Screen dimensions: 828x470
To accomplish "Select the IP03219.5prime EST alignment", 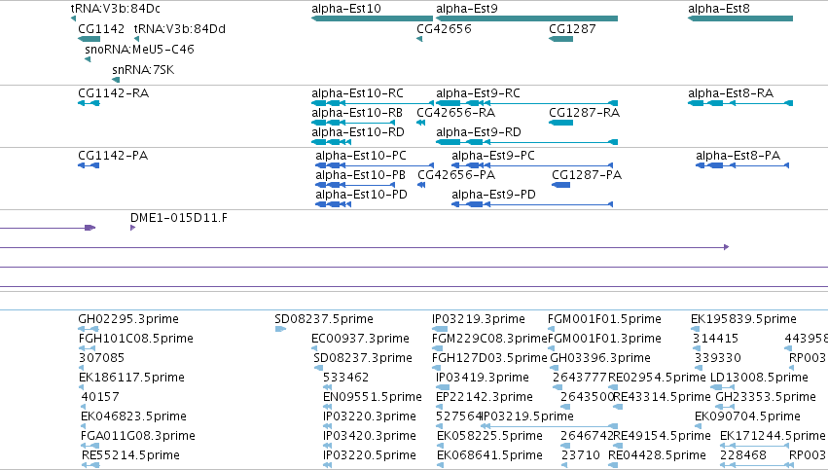I will pos(549,425).
